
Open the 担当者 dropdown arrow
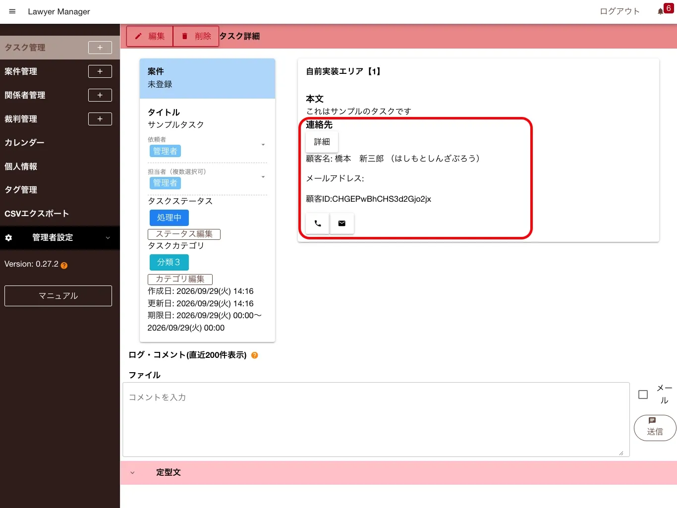click(263, 177)
